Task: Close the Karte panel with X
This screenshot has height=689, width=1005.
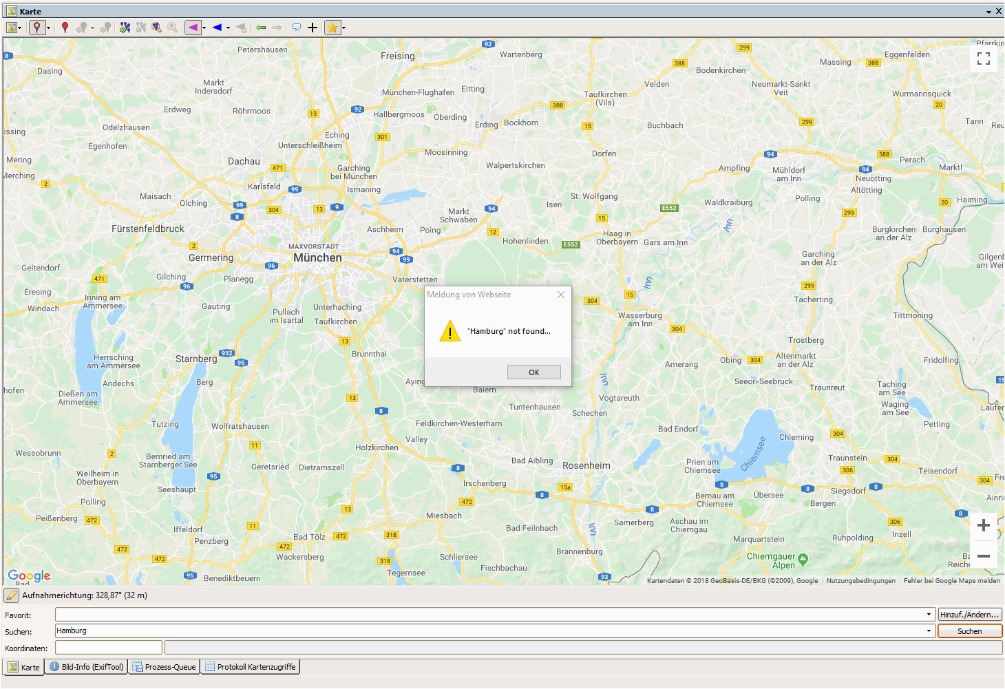Action: coord(999,11)
